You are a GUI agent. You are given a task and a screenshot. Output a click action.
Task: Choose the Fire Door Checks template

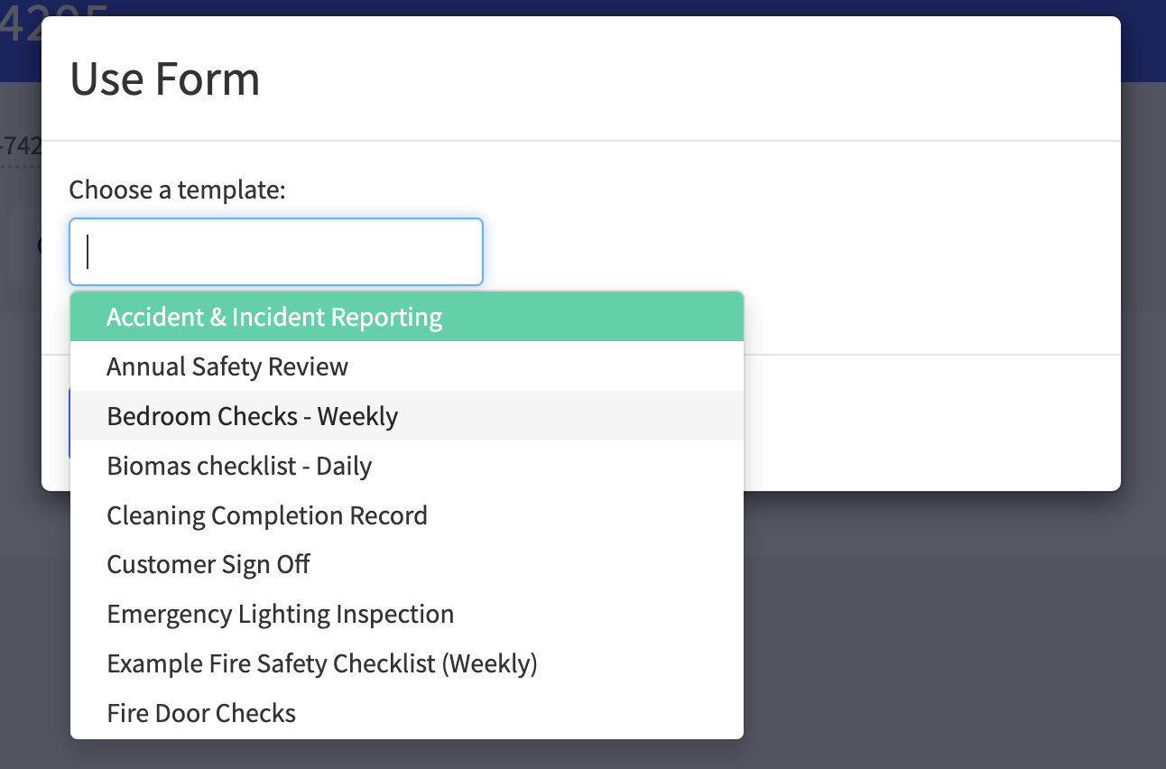tap(201, 714)
